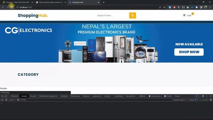Open the Memory tab

click(86, 96)
